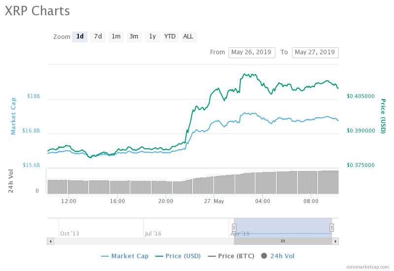Viewport: 394px width, 271px height.
Task: Click the navigator shaded selection area
Action: tap(283, 228)
